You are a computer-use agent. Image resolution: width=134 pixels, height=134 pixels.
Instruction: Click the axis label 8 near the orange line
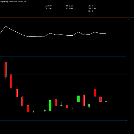(128, 19)
